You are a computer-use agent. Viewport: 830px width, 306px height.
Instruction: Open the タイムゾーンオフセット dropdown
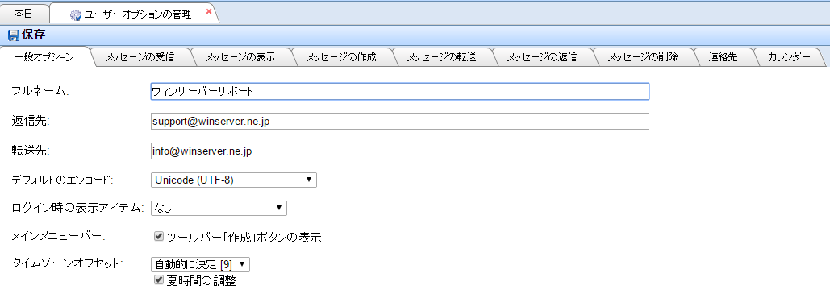point(200,264)
